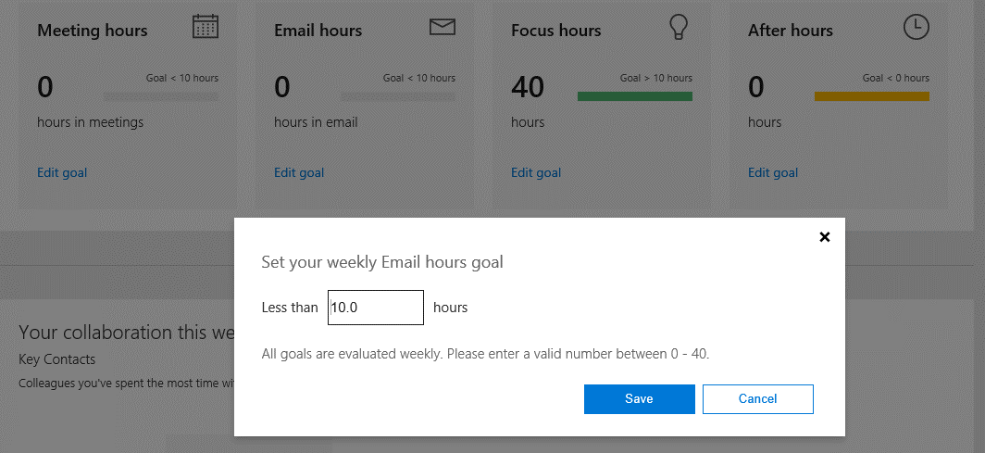The height and width of the screenshot is (453, 985).
Task: Click the Focus hours 40 value
Action: click(x=528, y=87)
